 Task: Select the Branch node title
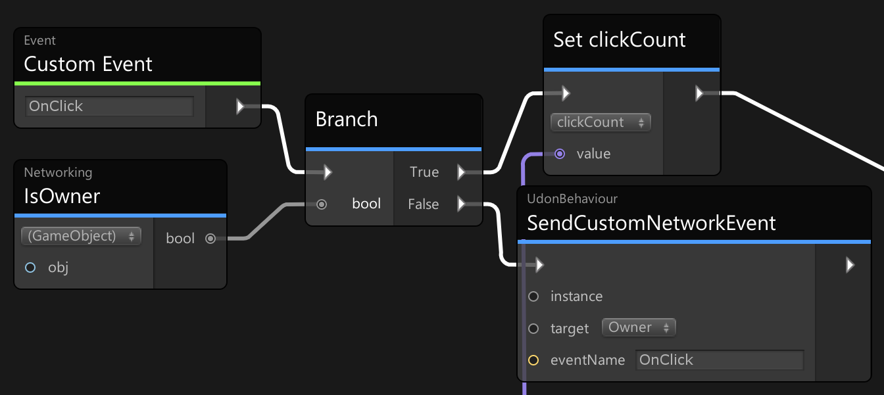[347, 120]
